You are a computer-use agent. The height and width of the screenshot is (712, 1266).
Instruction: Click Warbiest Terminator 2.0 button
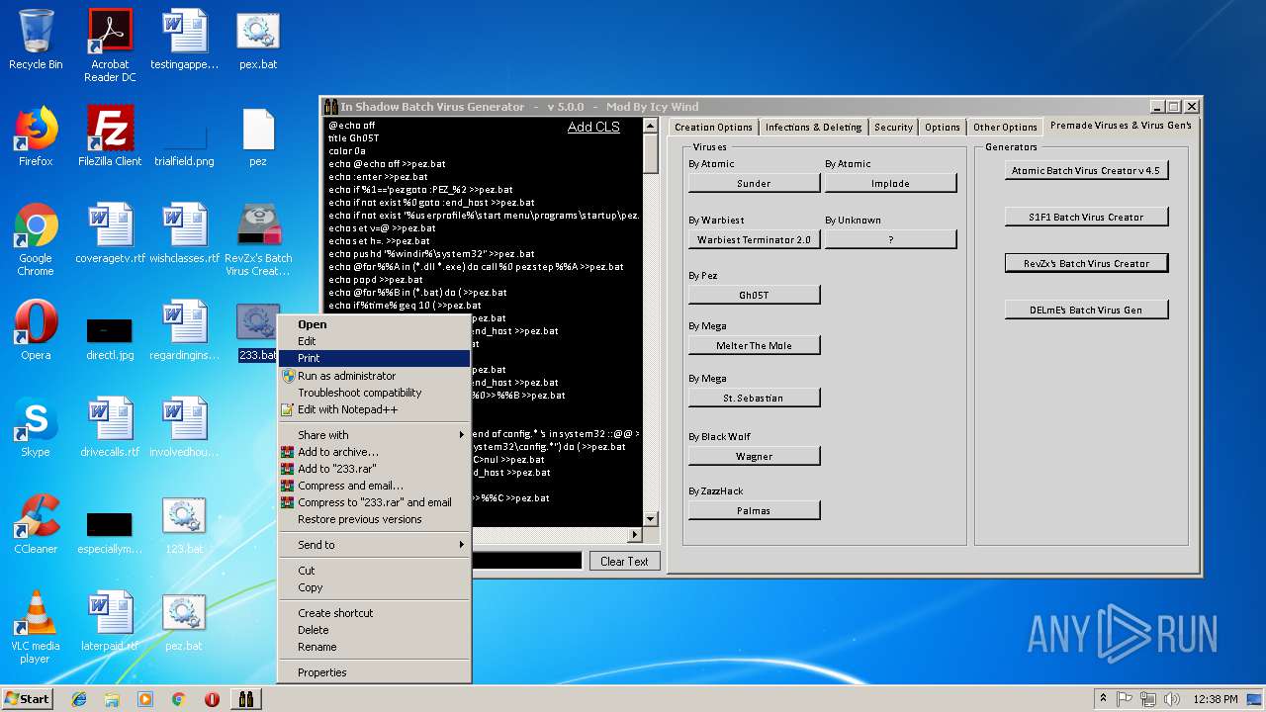(754, 239)
